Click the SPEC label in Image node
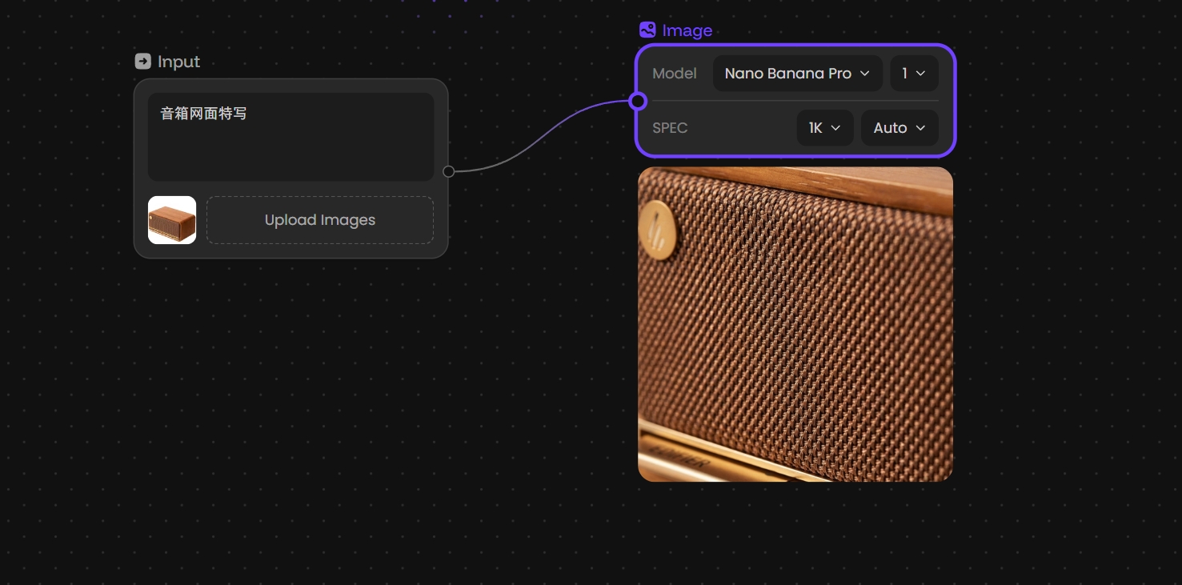 (x=670, y=128)
